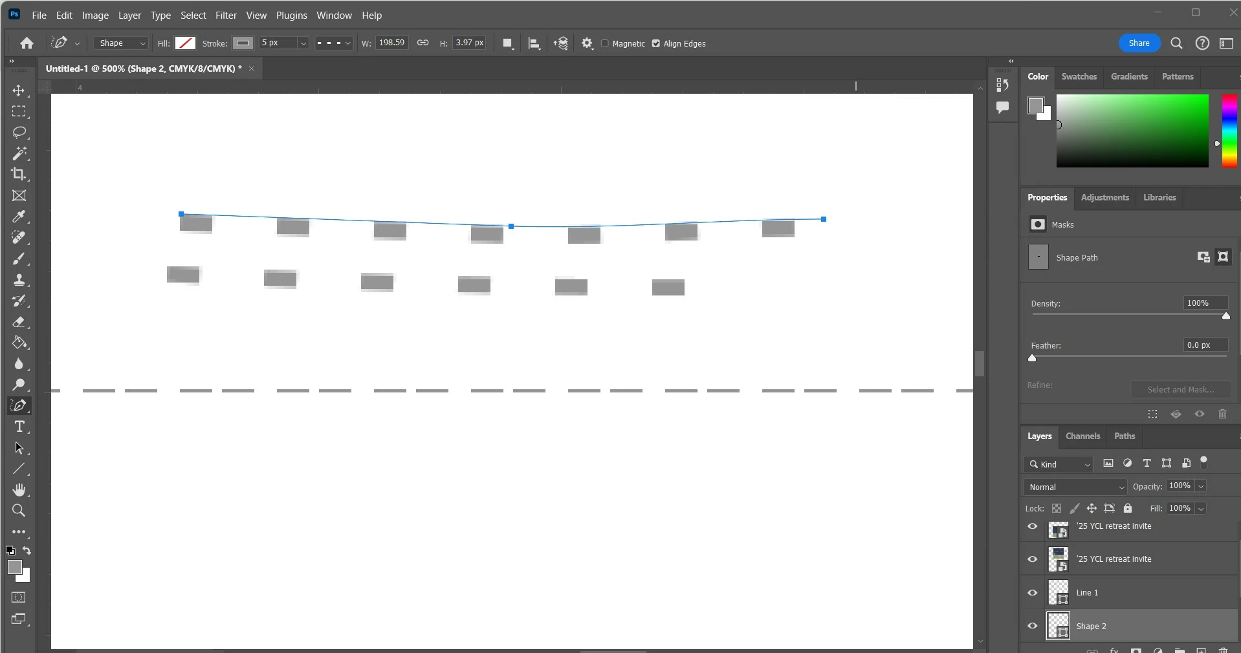Select the Blur tool
This screenshot has width=1241, height=653.
pos(19,363)
